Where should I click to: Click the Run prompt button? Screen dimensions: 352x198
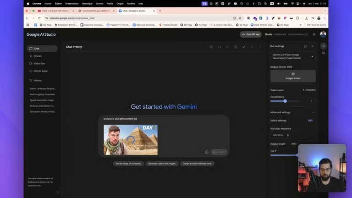[x=219, y=152]
